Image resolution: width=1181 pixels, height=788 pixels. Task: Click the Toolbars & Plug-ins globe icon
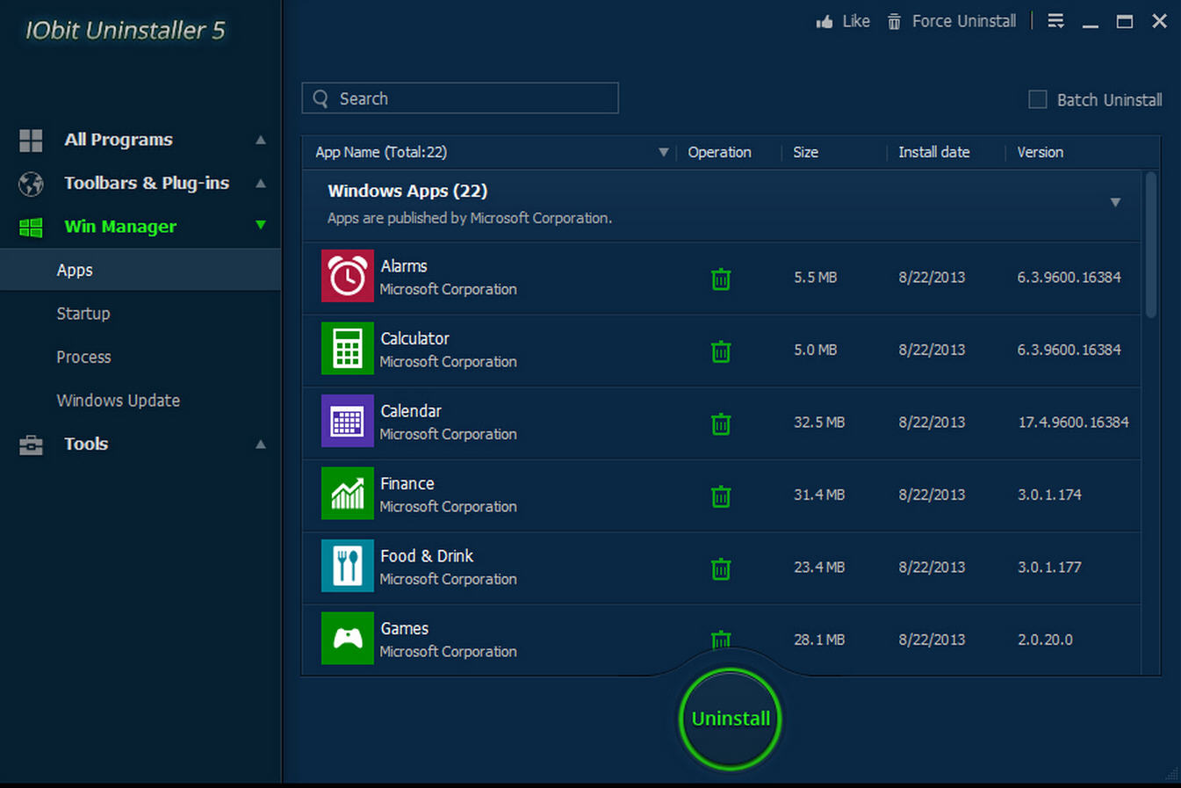pyautogui.click(x=31, y=184)
